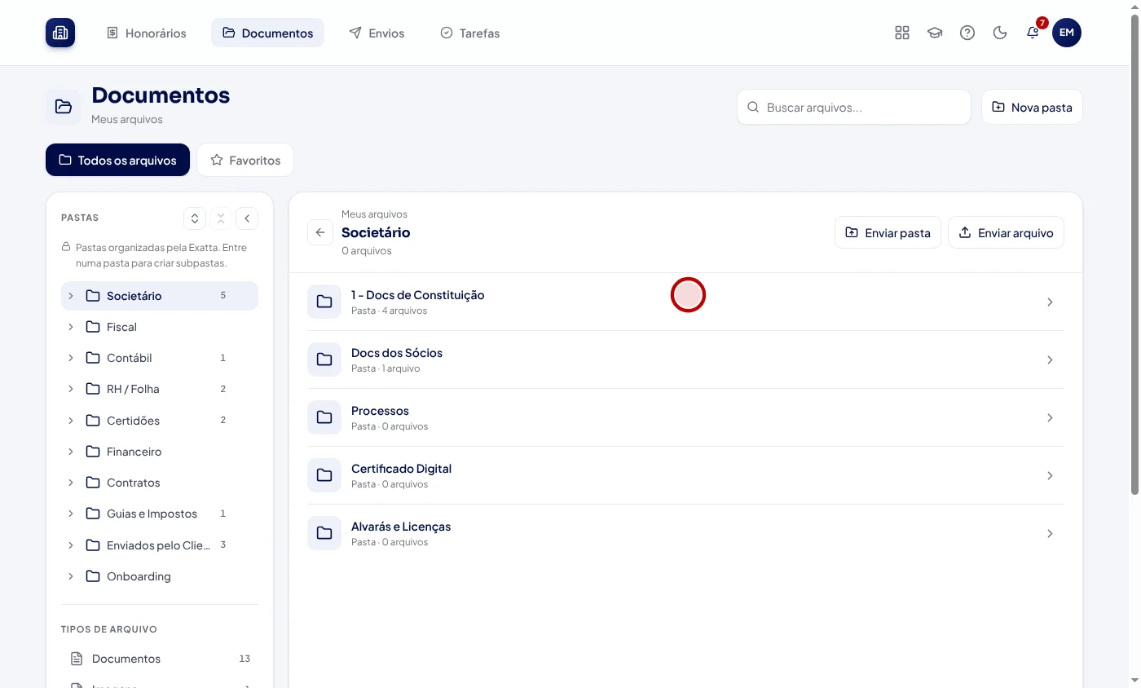This screenshot has width=1141, height=688.
Task: Click the Nova pasta button
Action: pos(1032,107)
